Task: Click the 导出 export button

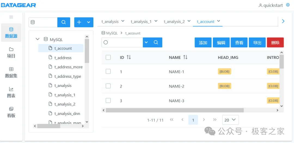Action: (257, 42)
